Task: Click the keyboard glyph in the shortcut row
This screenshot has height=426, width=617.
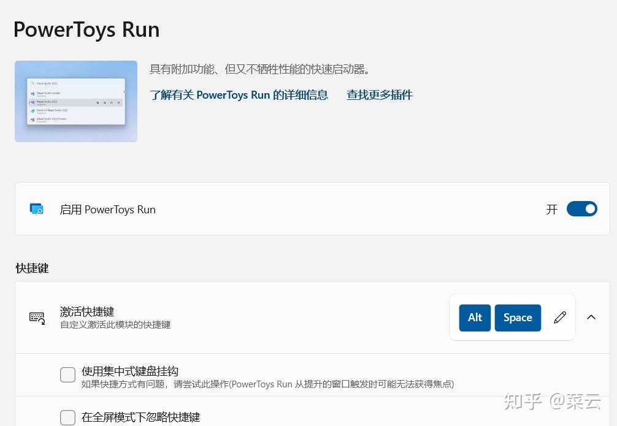Action: [37, 318]
